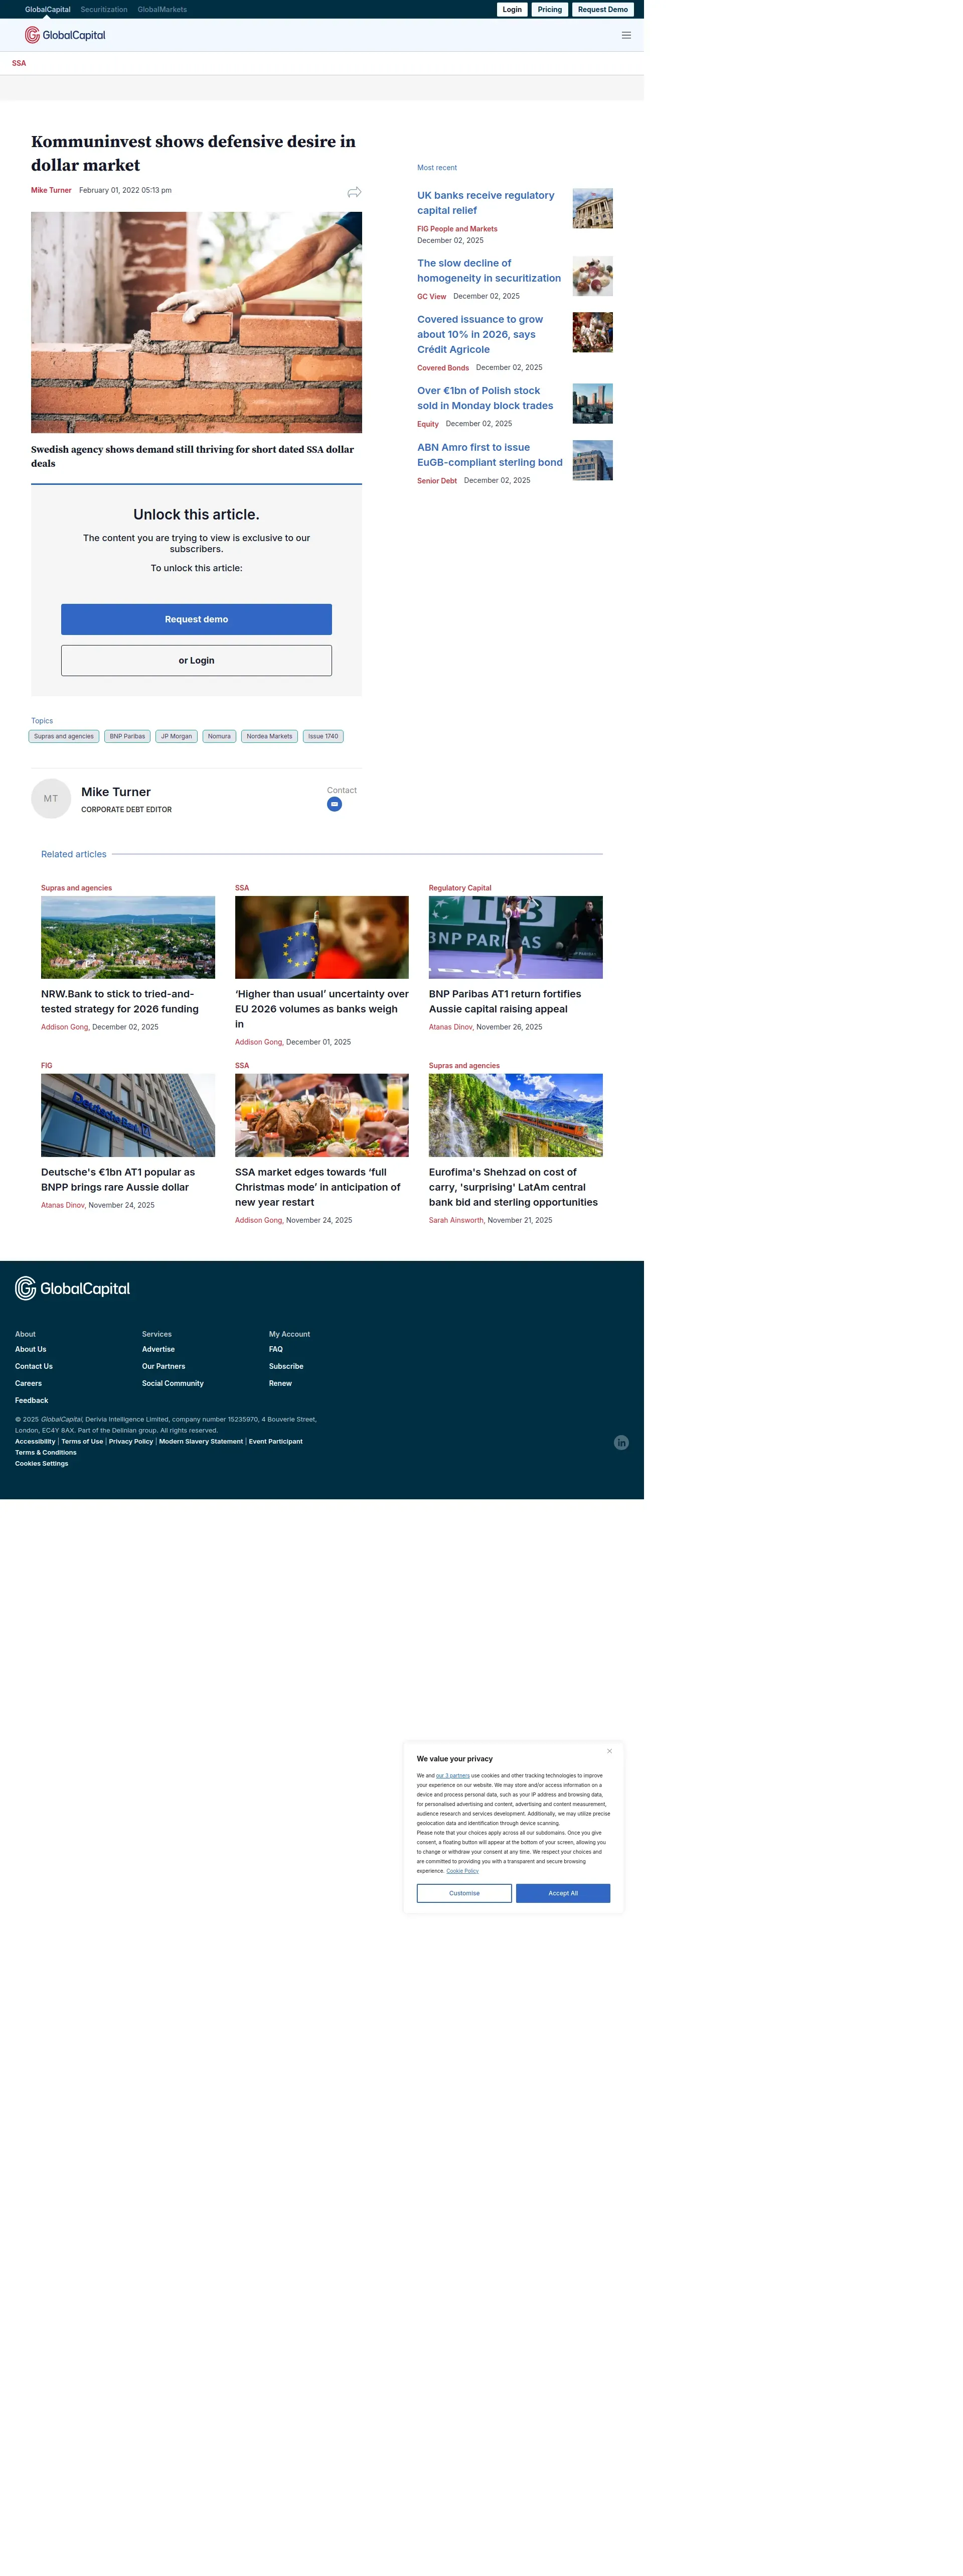Select the BNP Paribas topic tag
Screen dimensions: 963x2576
coord(127,736)
